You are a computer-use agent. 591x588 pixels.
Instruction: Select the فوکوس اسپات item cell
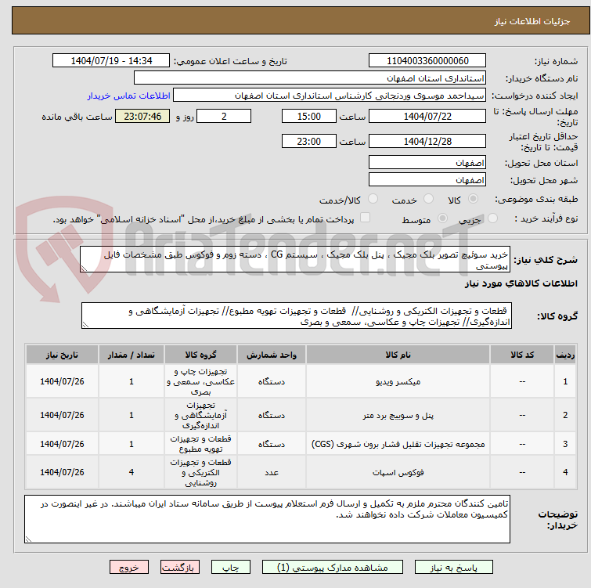pos(398,472)
